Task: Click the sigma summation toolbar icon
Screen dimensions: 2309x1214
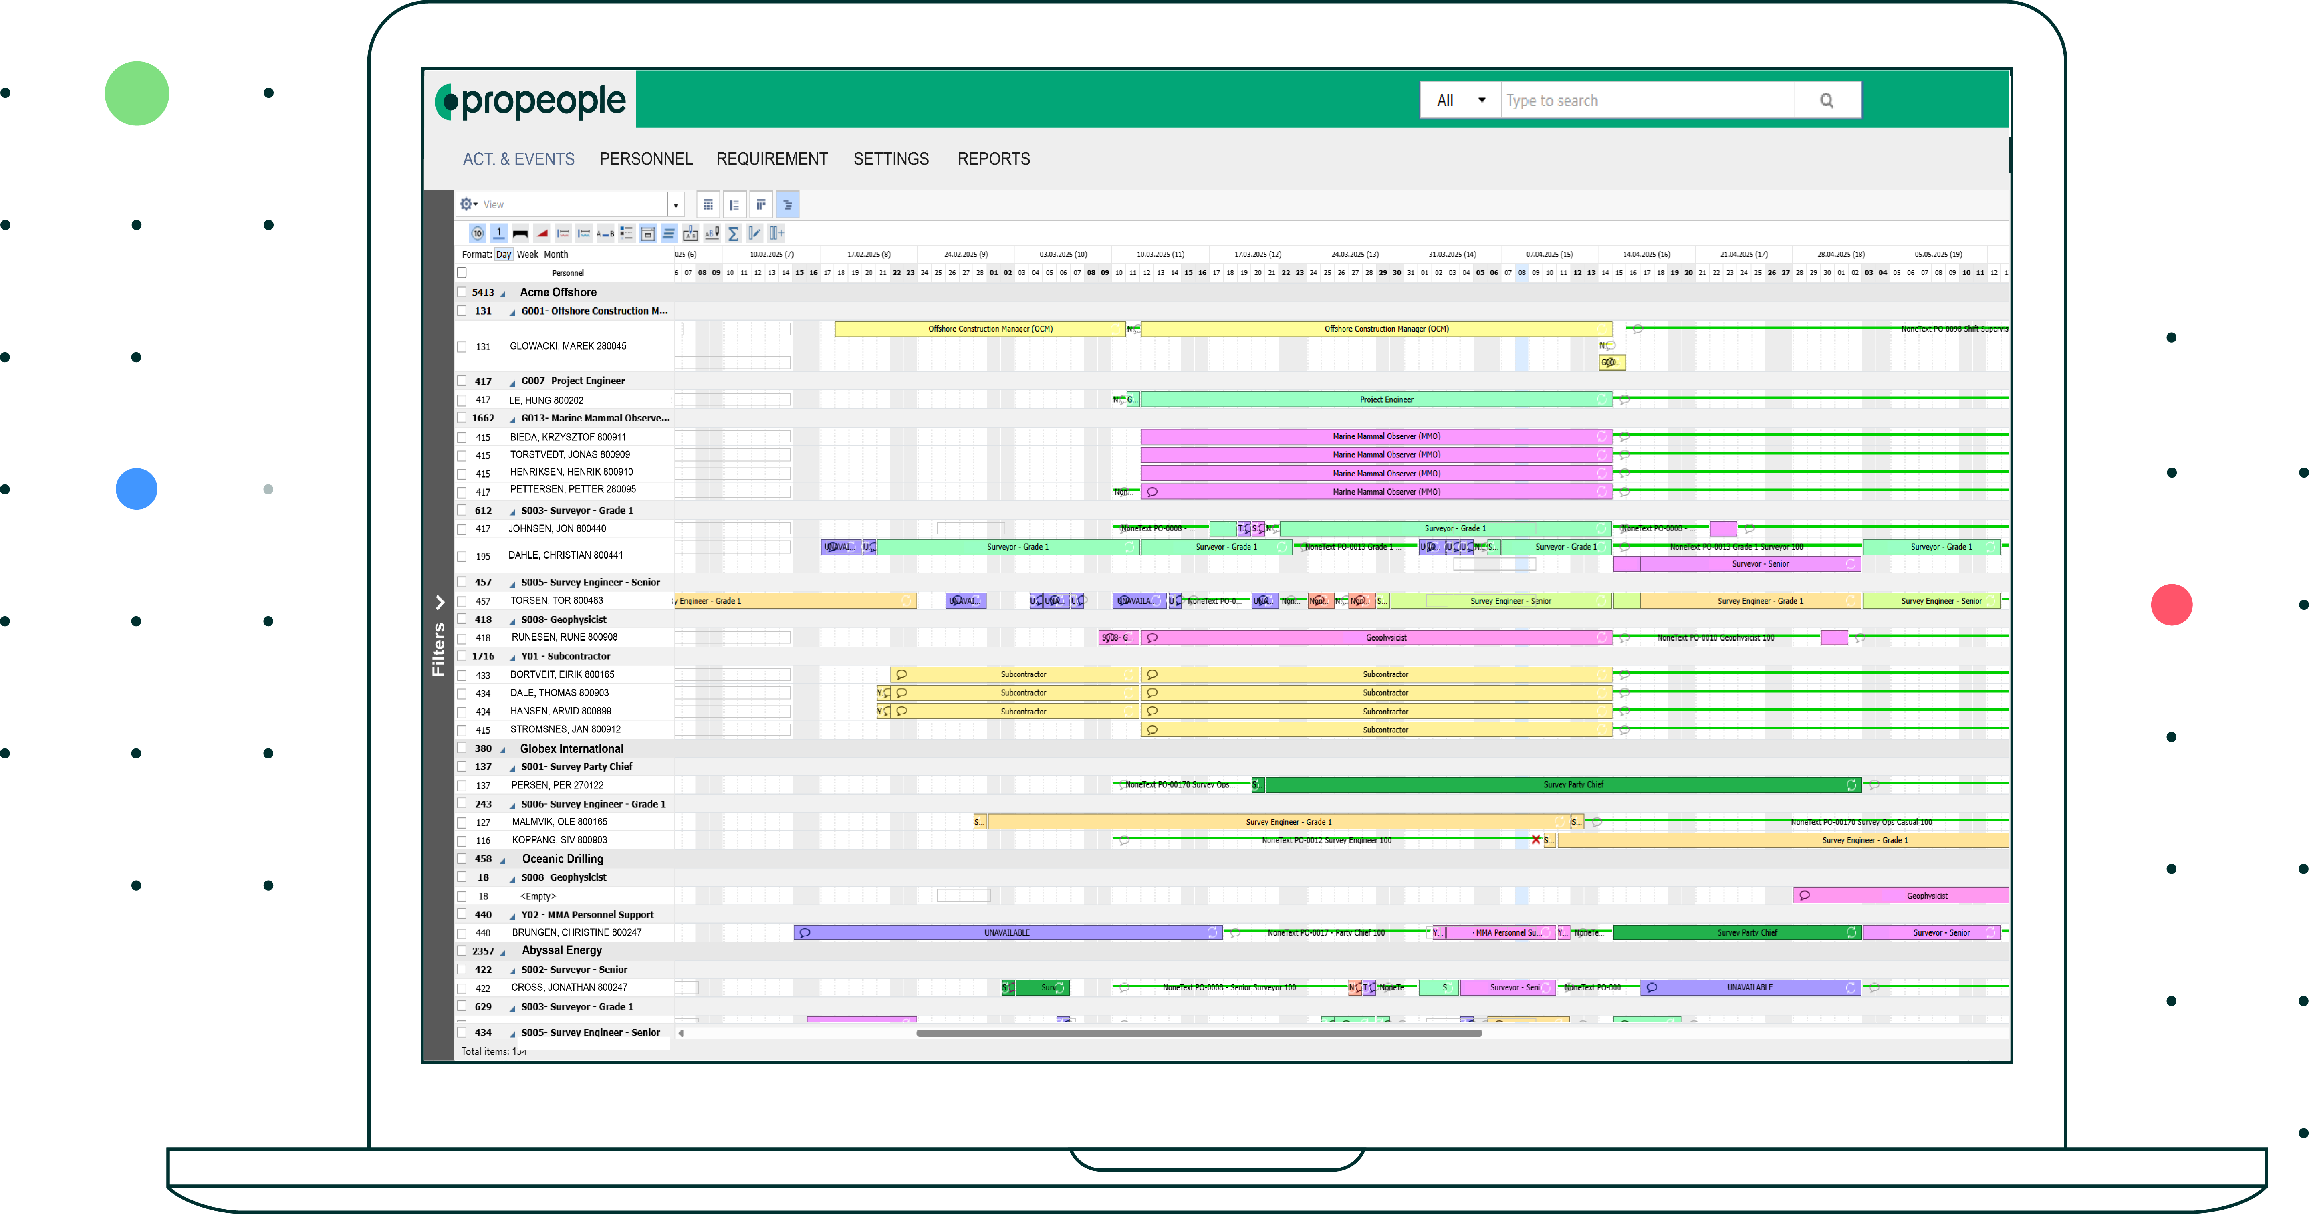Action: pyautogui.click(x=732, y=234)
